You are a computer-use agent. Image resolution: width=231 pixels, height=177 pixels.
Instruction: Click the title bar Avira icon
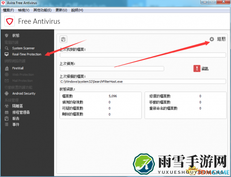coord(3,3)
